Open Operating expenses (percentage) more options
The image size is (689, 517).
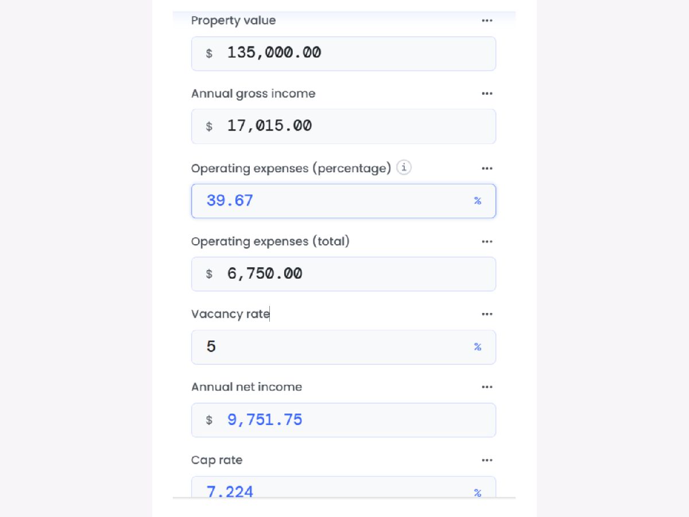point(487,168)
